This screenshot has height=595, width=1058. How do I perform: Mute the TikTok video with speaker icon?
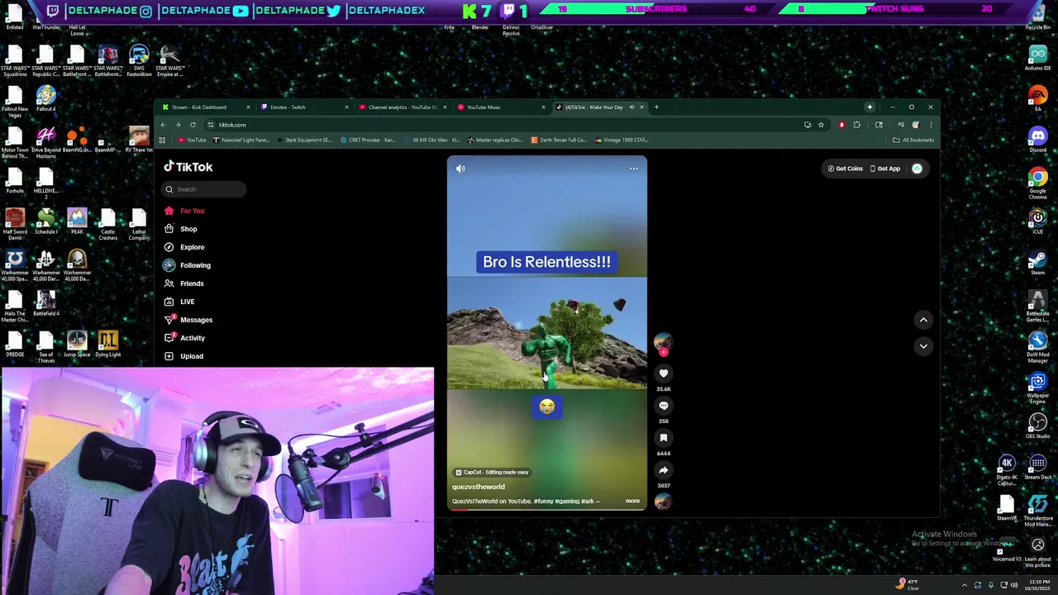click(460, 169)
